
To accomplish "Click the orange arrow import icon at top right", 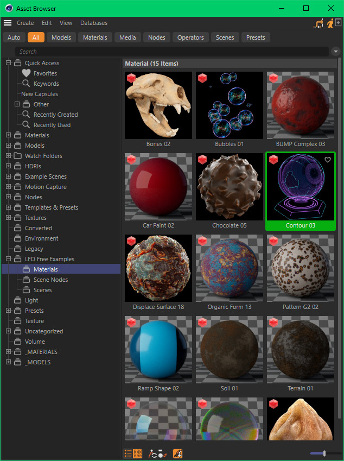I will tap(318, 23).
